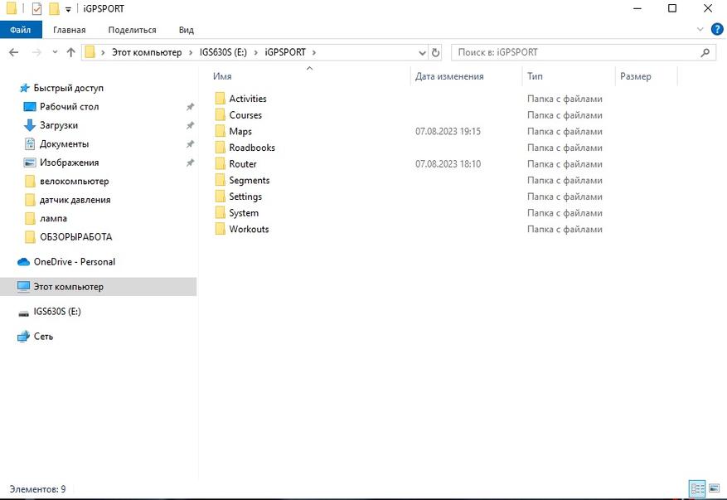Image resolution: width=727 pixels, height=500 pixels.
Task: Select the Router folder icon
Action: 221,163
